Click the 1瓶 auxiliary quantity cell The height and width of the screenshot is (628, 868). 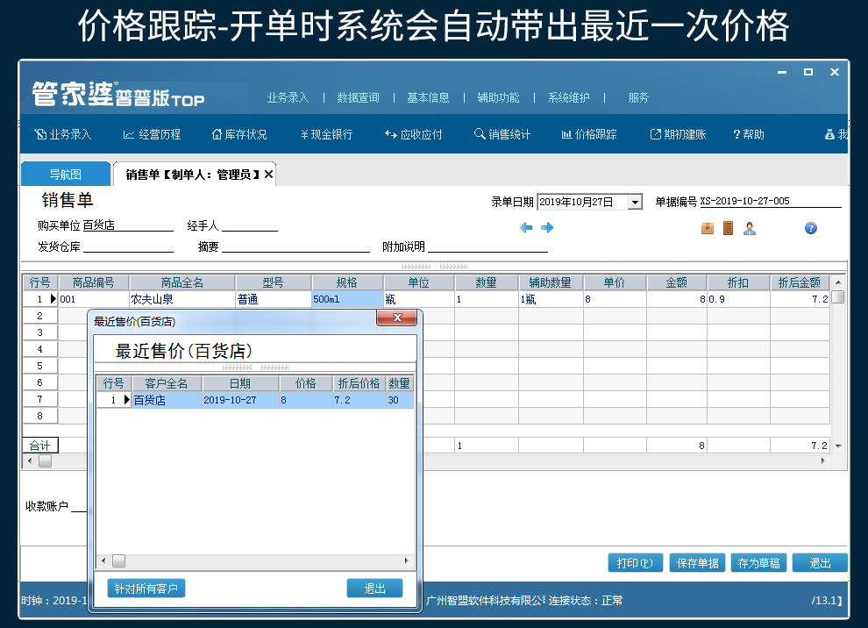pos(551,299)
